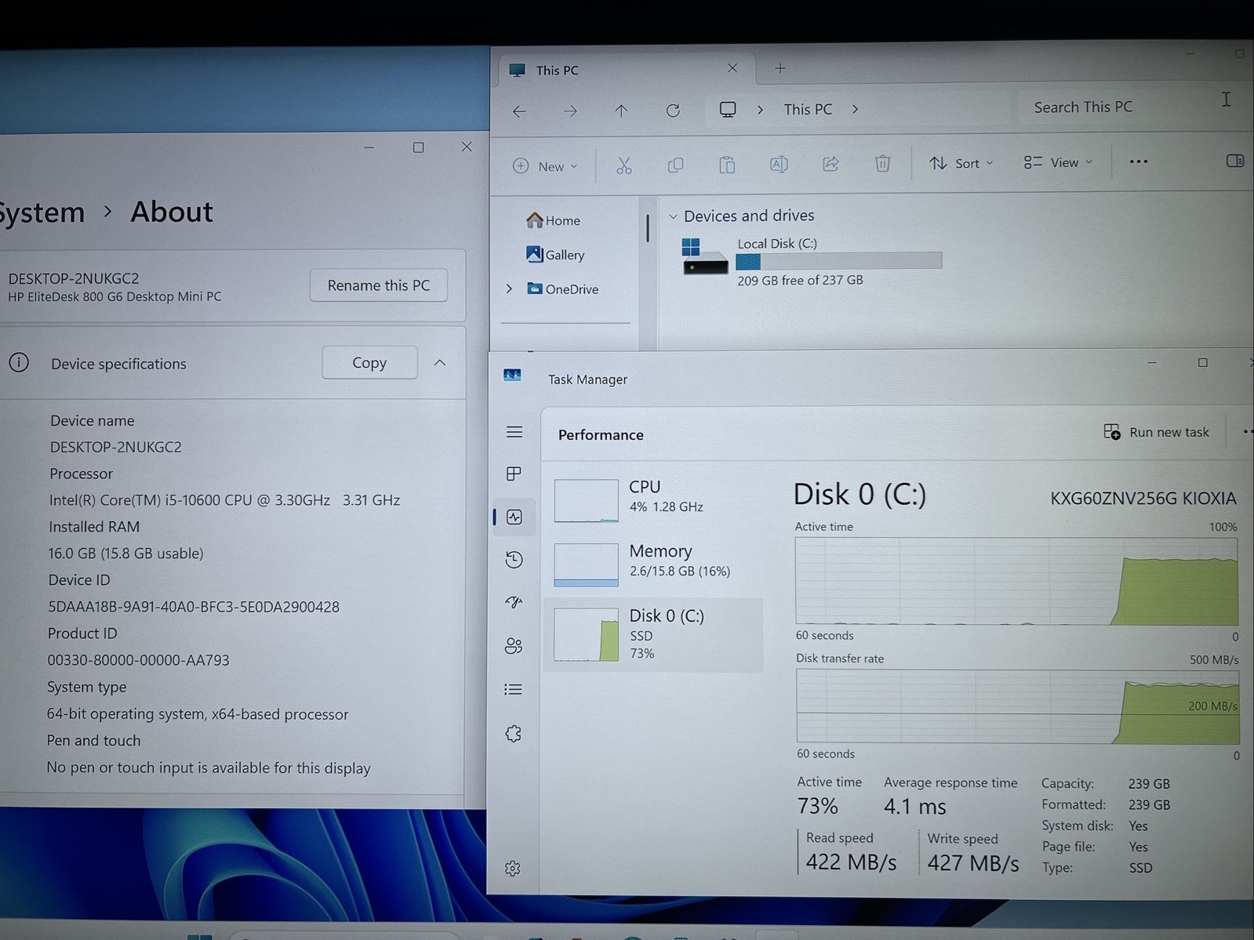Viewport: 1254px width, 940px height.
Task: Open Task Manager hamburger navigation menu
Action: [514, 432]
